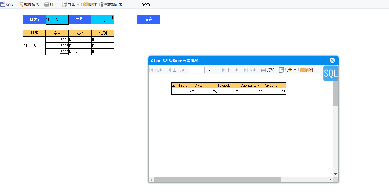Screen dimensions: 389x196
Task: Open student ID 3005 link
Action: [x=64, y=52]
